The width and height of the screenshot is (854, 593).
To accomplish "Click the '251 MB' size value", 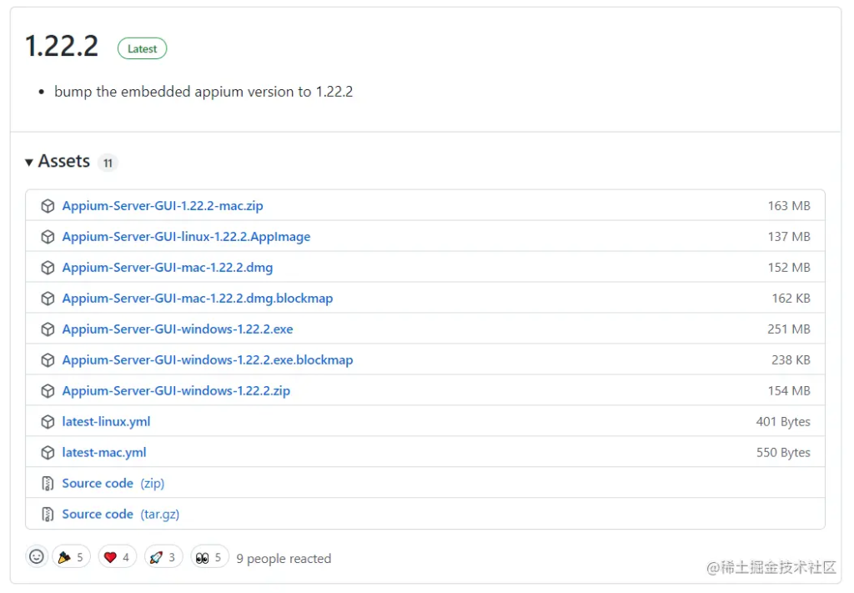I will [789, 329].
